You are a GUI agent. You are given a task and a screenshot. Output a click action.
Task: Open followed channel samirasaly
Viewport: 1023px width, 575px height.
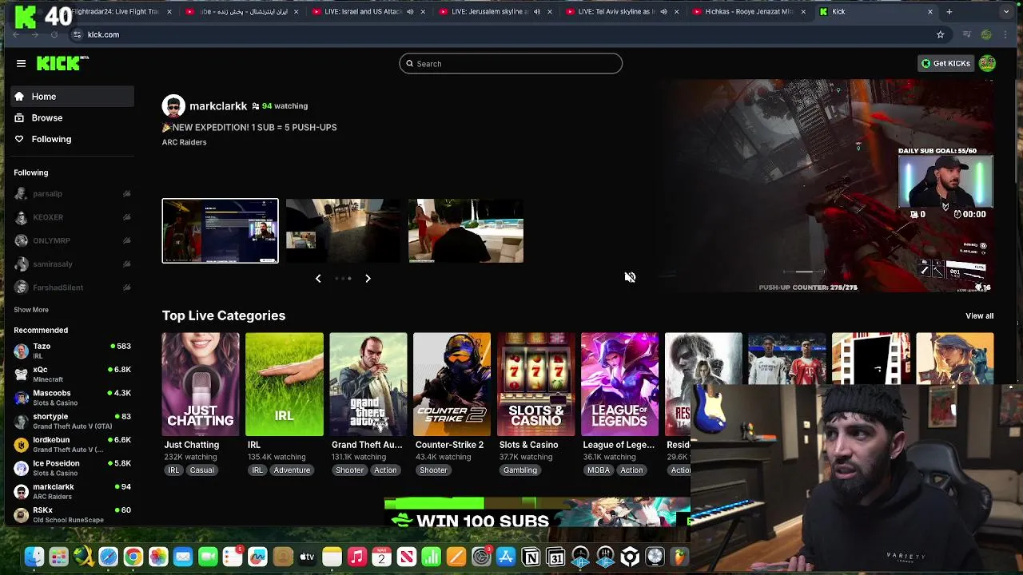click(72, 264)
